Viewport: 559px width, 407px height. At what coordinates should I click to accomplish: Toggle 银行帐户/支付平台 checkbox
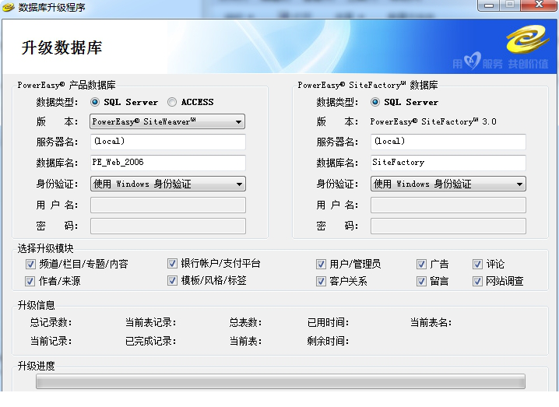(x=172, y=263)
